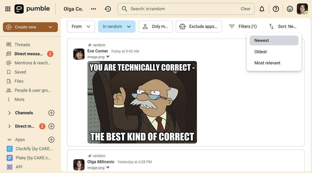Screen dimensions: 312x173
Task: Open the technically correct meme image
Action: [x=142, y=102]
